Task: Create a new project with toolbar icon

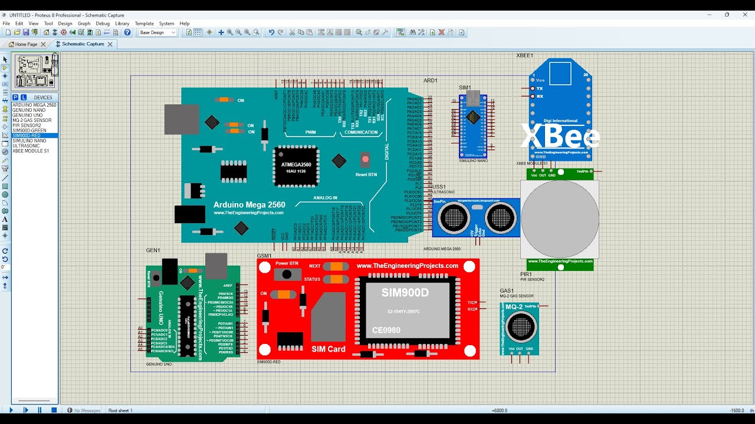Action: pos(8,32)
